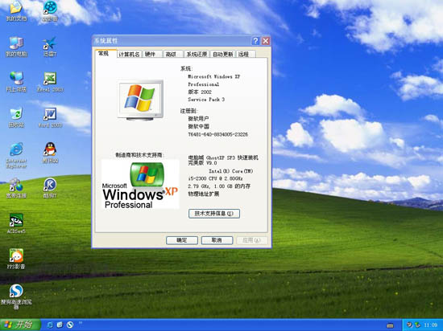Image resolution: width=443 pixels, height=331 pixels.
Task: Switch to the 计算机名 (Computer Name) tab
Action: pos(129,54)
